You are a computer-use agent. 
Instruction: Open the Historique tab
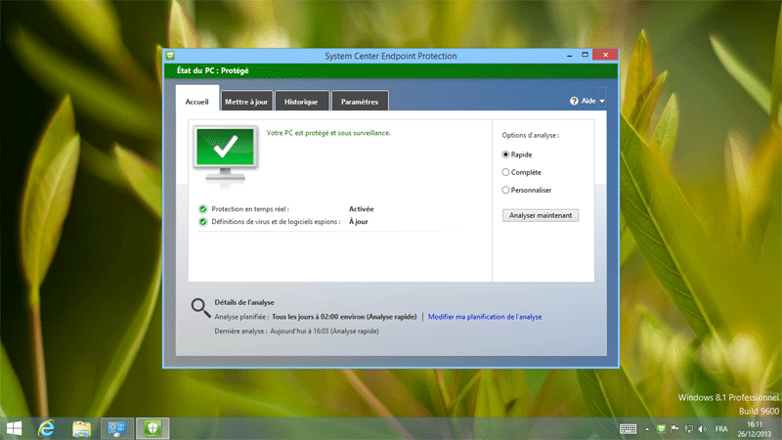(x=301, y=102)
